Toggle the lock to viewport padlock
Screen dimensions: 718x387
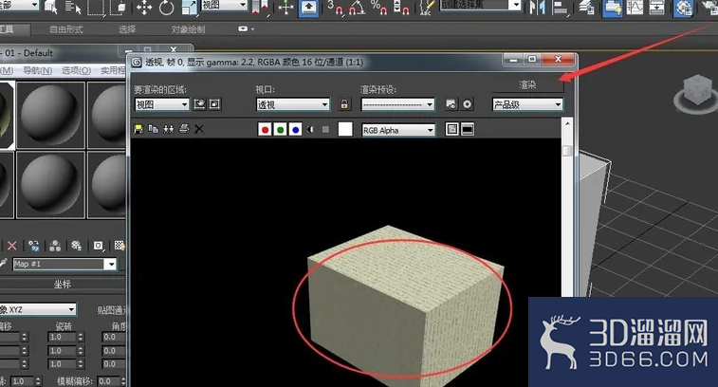pos(344,104)
